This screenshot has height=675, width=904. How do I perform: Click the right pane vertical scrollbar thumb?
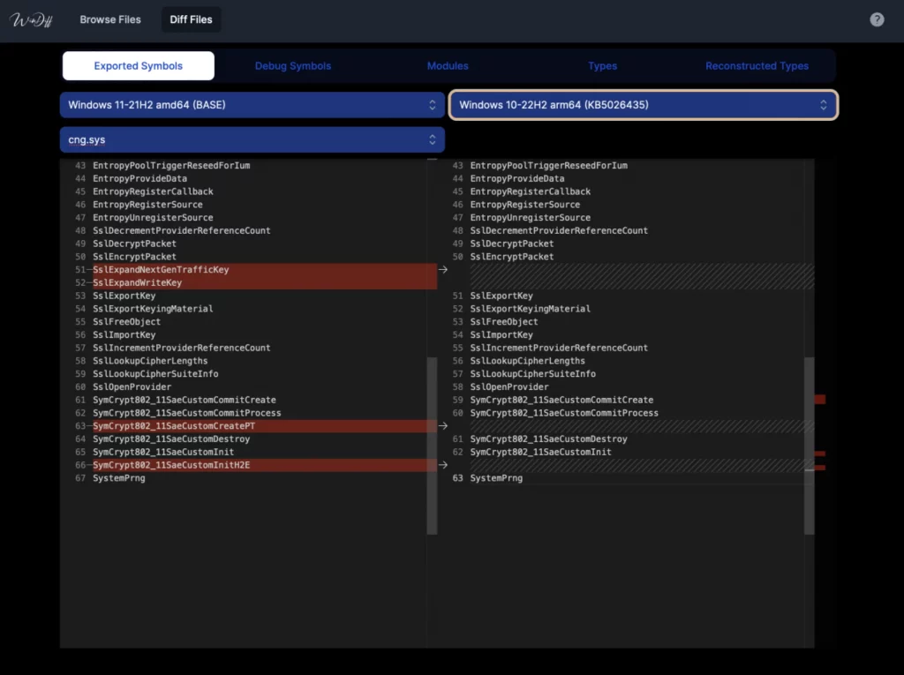pos(810,446)
